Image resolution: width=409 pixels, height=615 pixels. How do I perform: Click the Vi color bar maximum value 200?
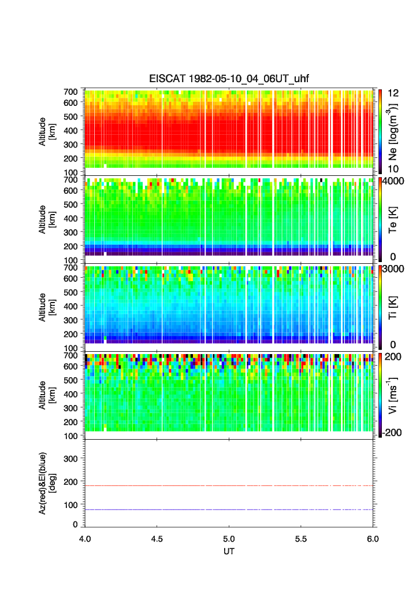[393, 356]
